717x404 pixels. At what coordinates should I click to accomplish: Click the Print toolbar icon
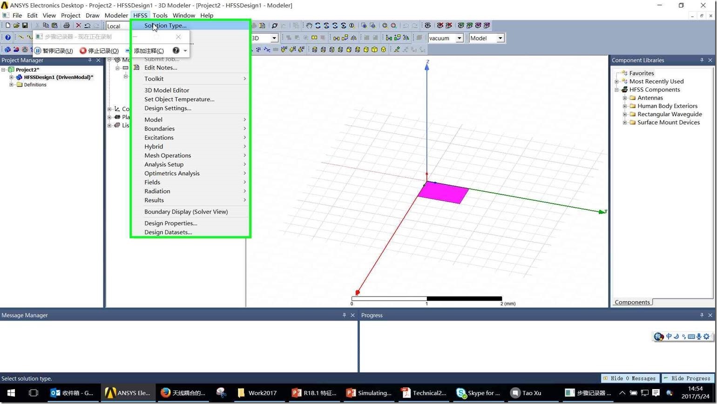(x=67, y=26)
